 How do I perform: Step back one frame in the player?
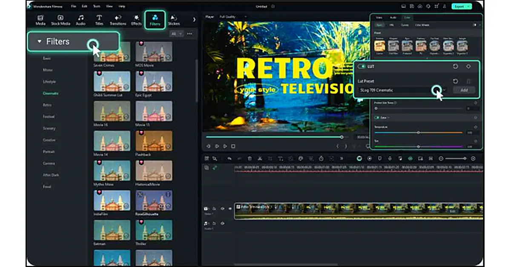(x=209, y=146)
